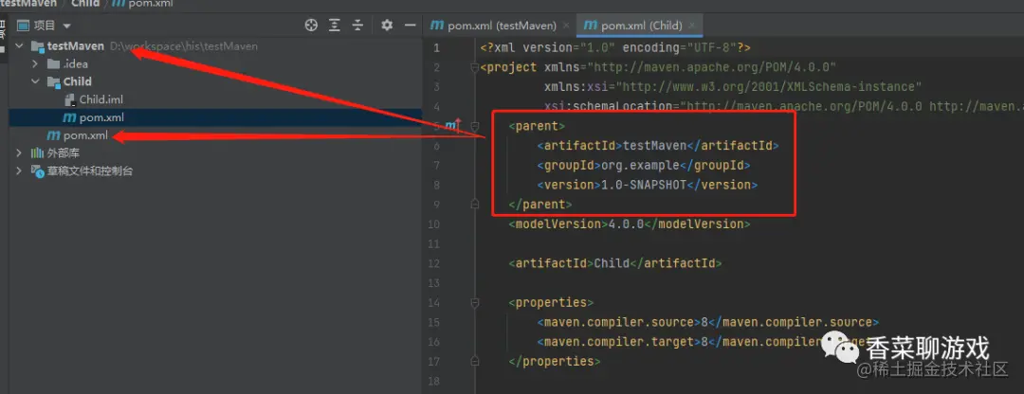
Task: Fold the project tag on line 2
Action: [x=475, y=67]
